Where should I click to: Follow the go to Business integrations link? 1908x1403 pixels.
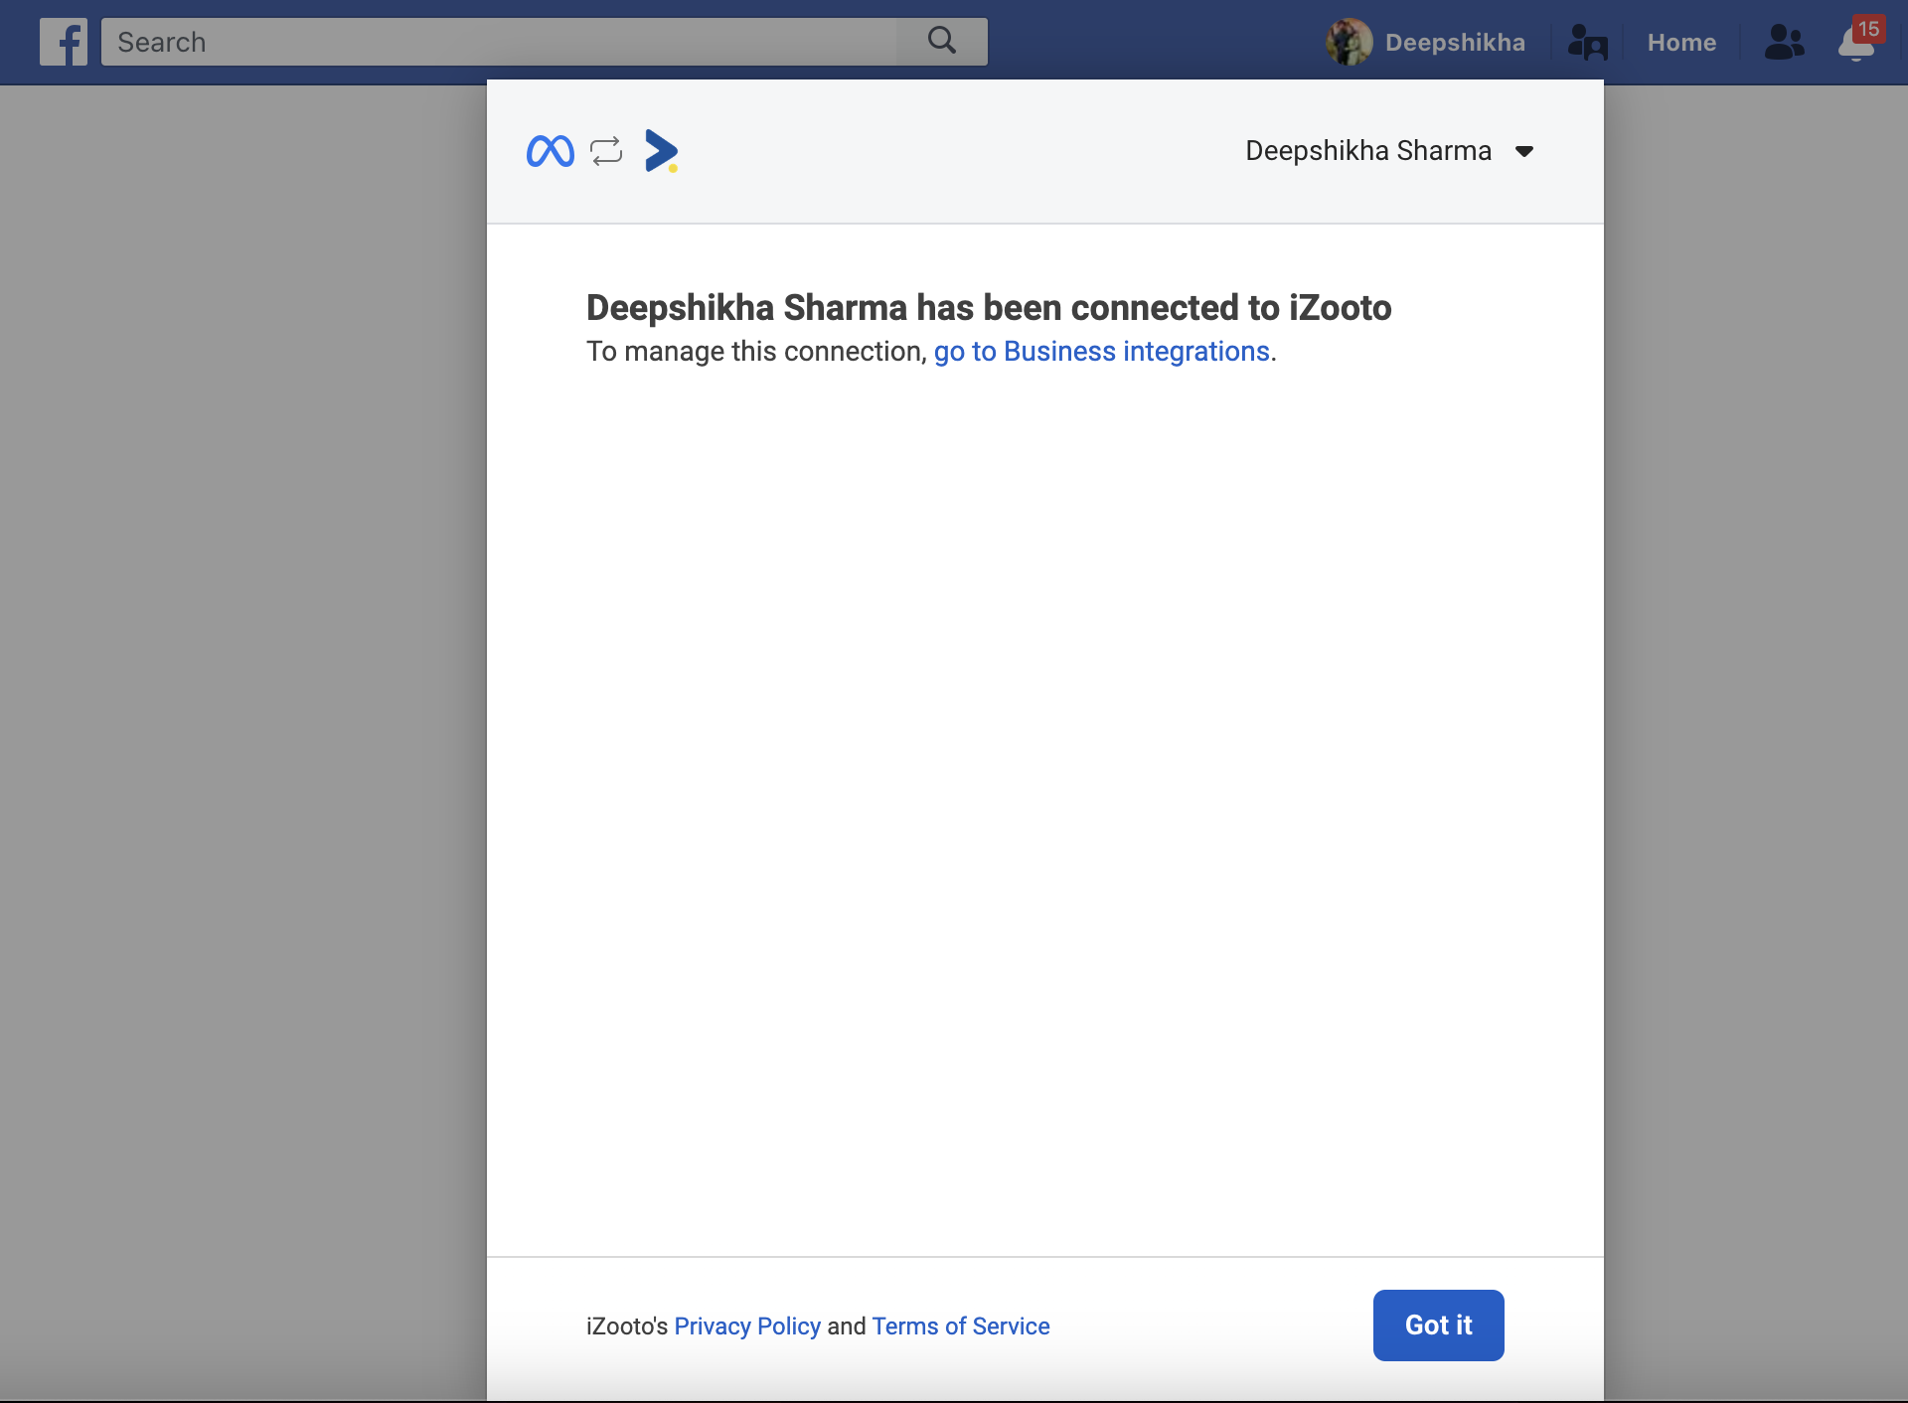(x=1101, y=352)
